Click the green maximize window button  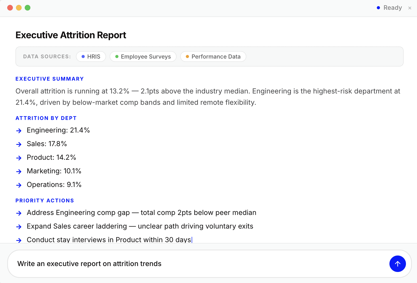click(28, 8)
